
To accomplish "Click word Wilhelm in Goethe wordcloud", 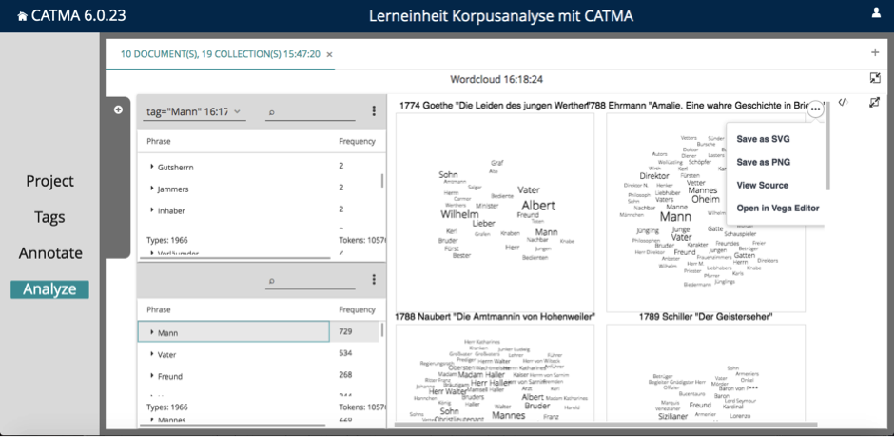I will coord(459,215).
